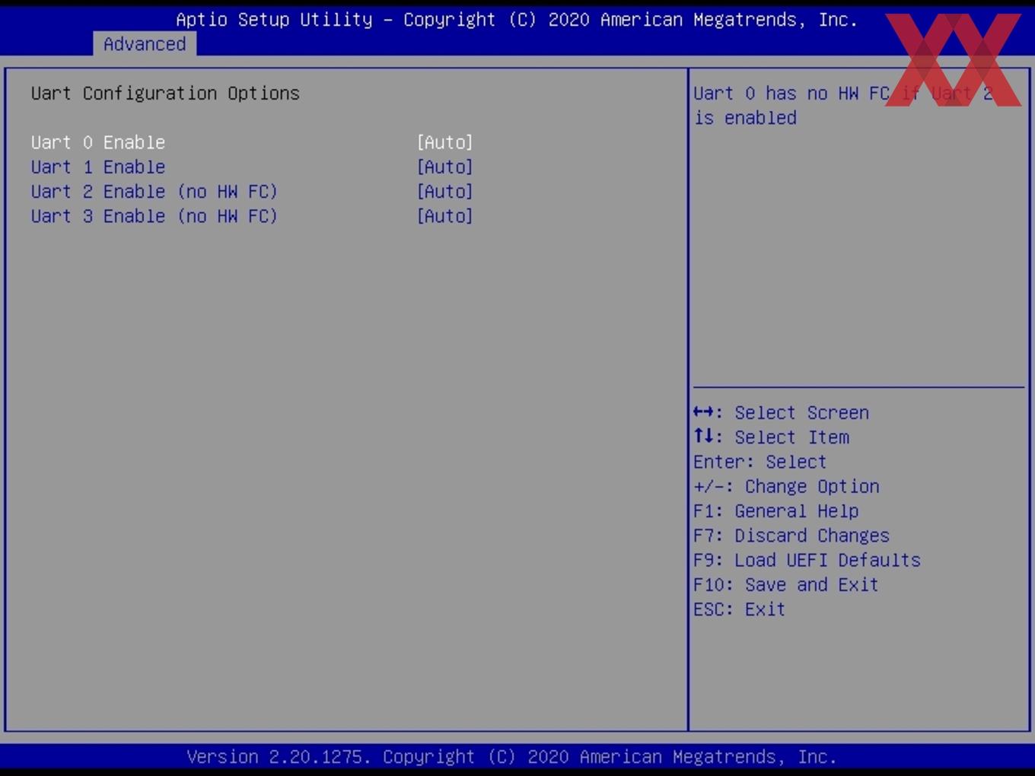Open the Advanced tab
The height and width of the screenshot is (776, 1035).
click(x=145, y=44)
